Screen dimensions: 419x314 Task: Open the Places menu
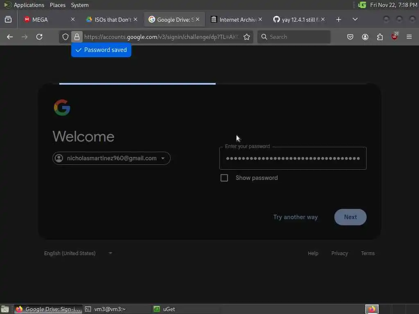pos(57,5)
